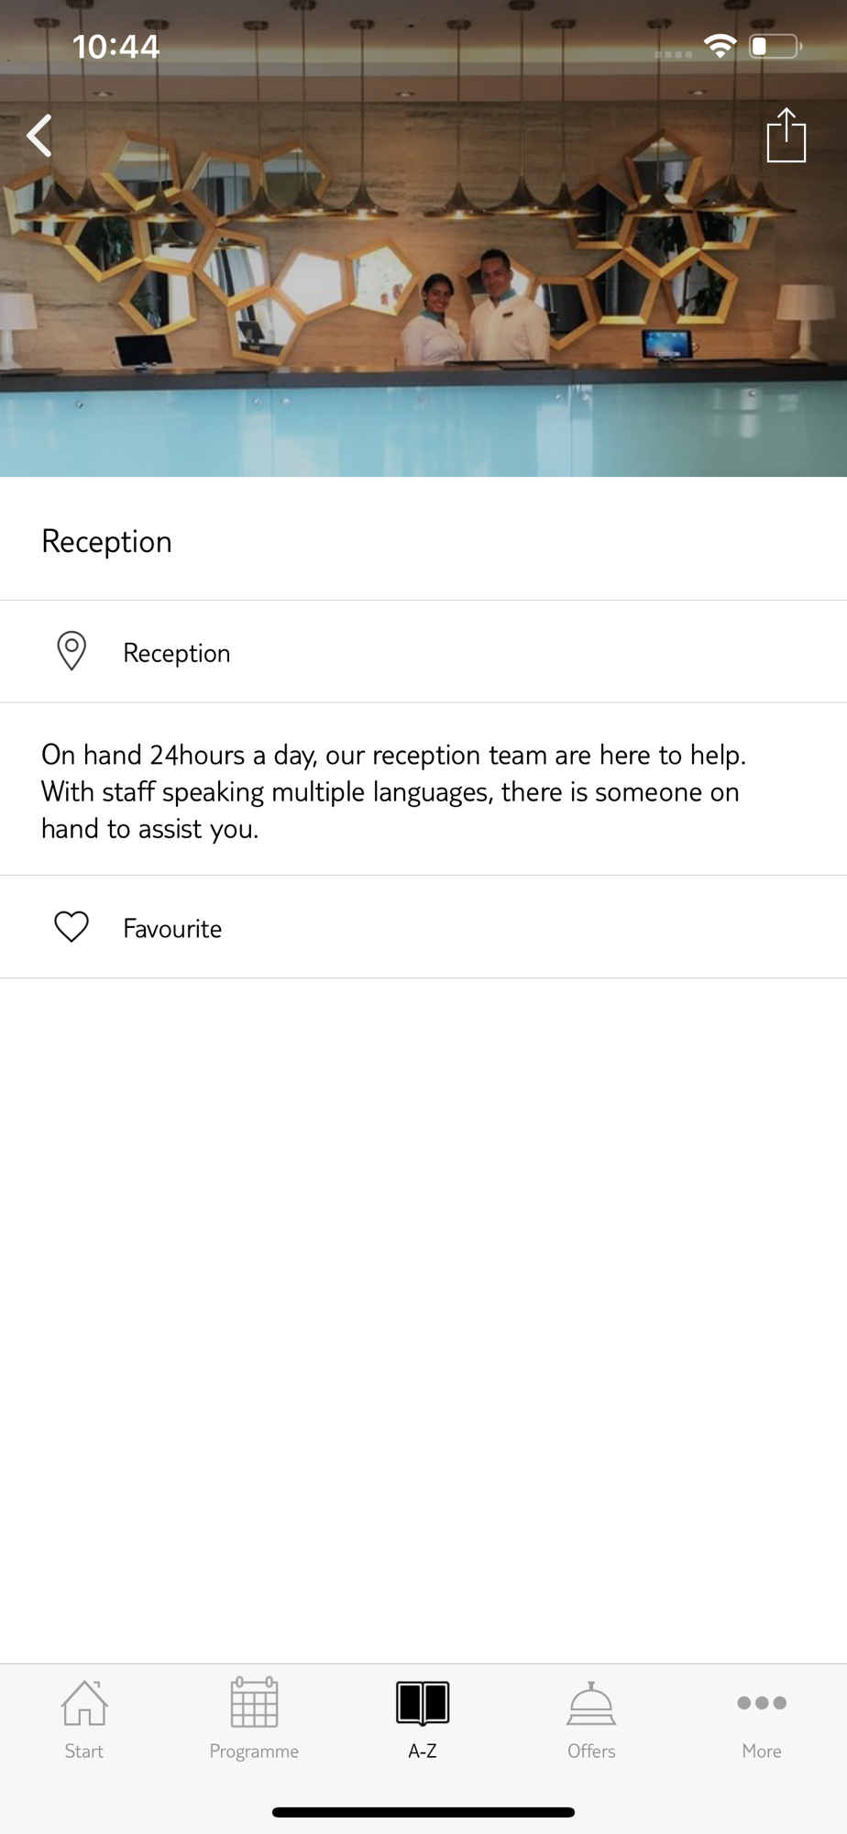Tap the home indicator bar
Screen dimensions: 847x1834
(423, 1812)
